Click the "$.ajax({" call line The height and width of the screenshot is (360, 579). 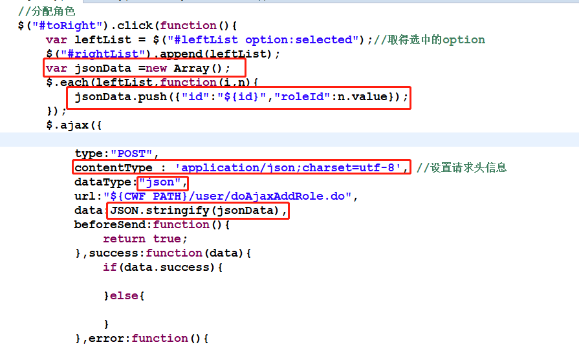(x=74, y=125)
